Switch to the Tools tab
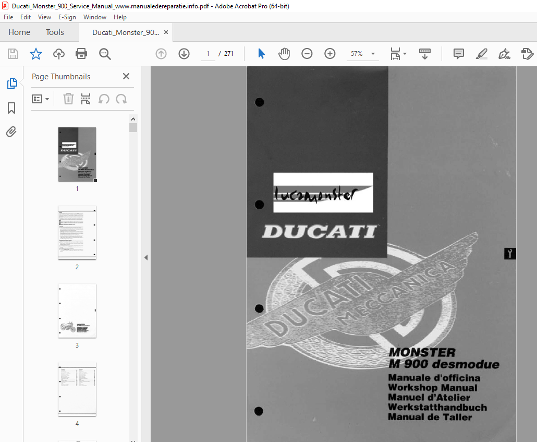This screenshot has height=442, width=537. pyautogui.click(x=55, y=32)
